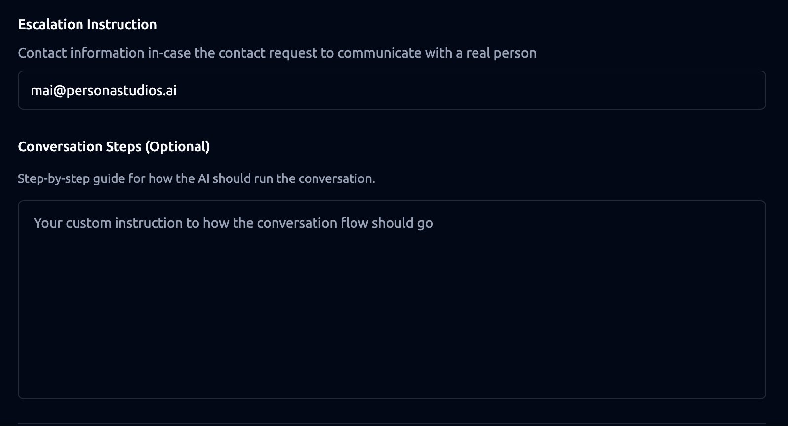
Task: Focus the Conversation Steps text area
Action: (392, 299)
